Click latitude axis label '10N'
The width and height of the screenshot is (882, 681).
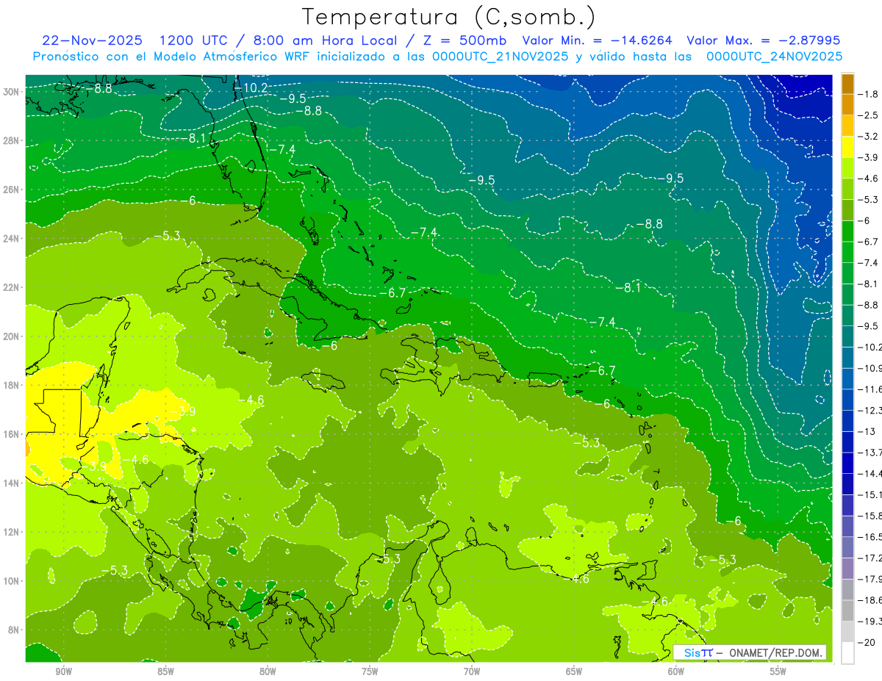[x=12, y=581]
